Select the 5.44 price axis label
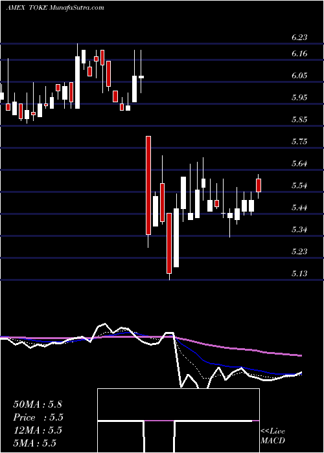Image resolution: width=324 pixels, height=453 pixels. (x=299, y=207)
